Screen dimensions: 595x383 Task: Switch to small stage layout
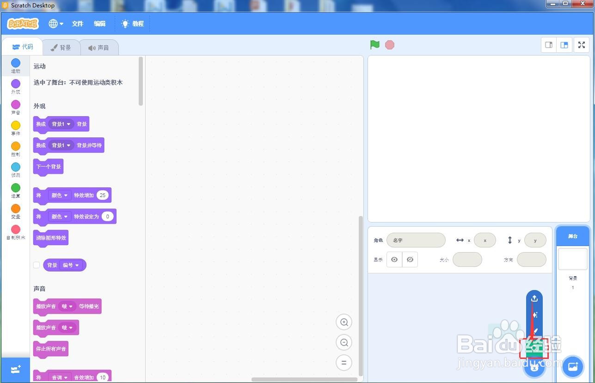(549, 45)
